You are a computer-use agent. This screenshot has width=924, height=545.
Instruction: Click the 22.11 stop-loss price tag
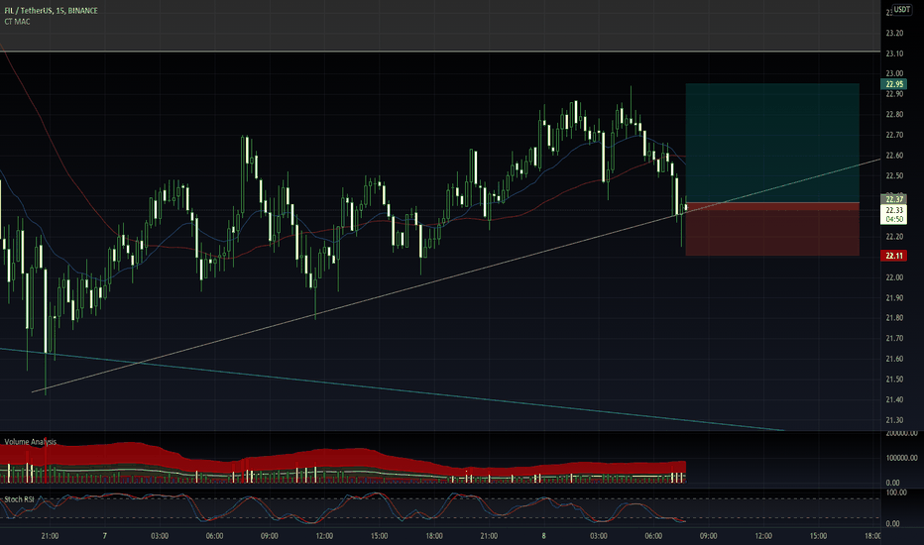893,255
